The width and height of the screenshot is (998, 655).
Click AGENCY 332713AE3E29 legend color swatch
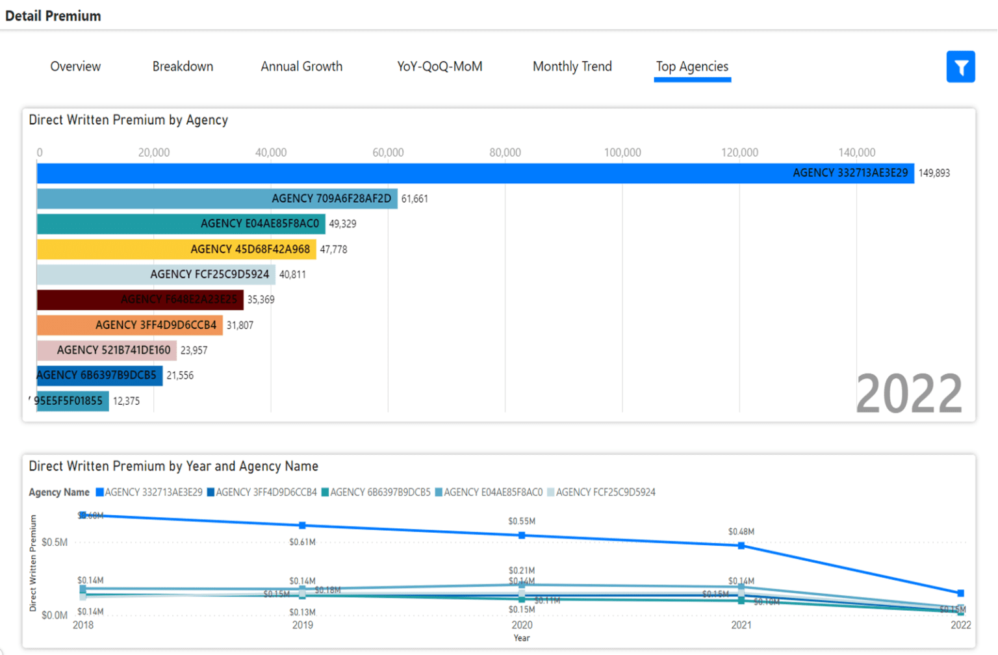100,493
